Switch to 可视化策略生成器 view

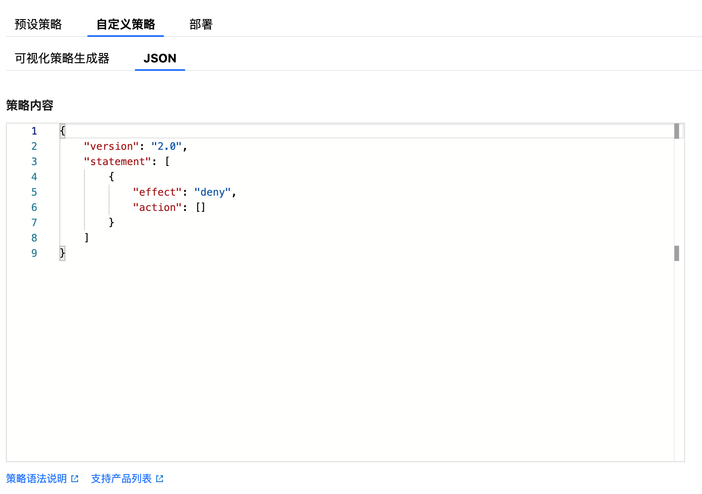62,59
